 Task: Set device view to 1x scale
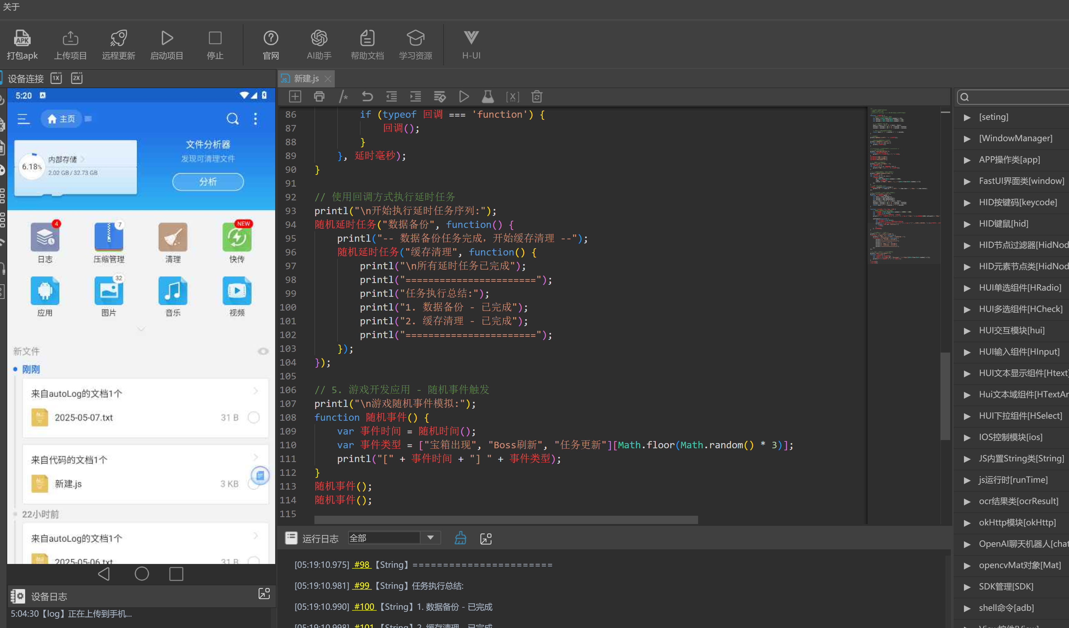56,78
